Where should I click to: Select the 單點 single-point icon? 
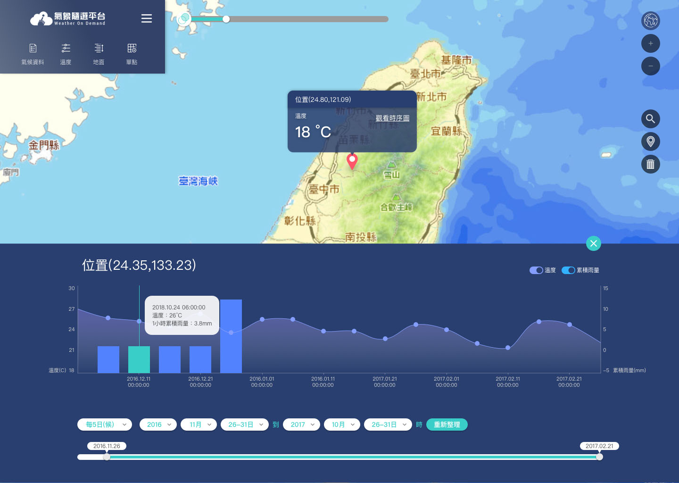pos(132,54)
